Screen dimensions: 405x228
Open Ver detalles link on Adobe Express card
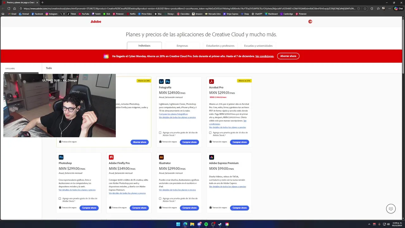click(x=227, y=187)
